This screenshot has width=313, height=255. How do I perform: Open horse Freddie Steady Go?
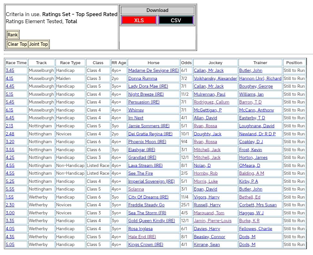146,205
